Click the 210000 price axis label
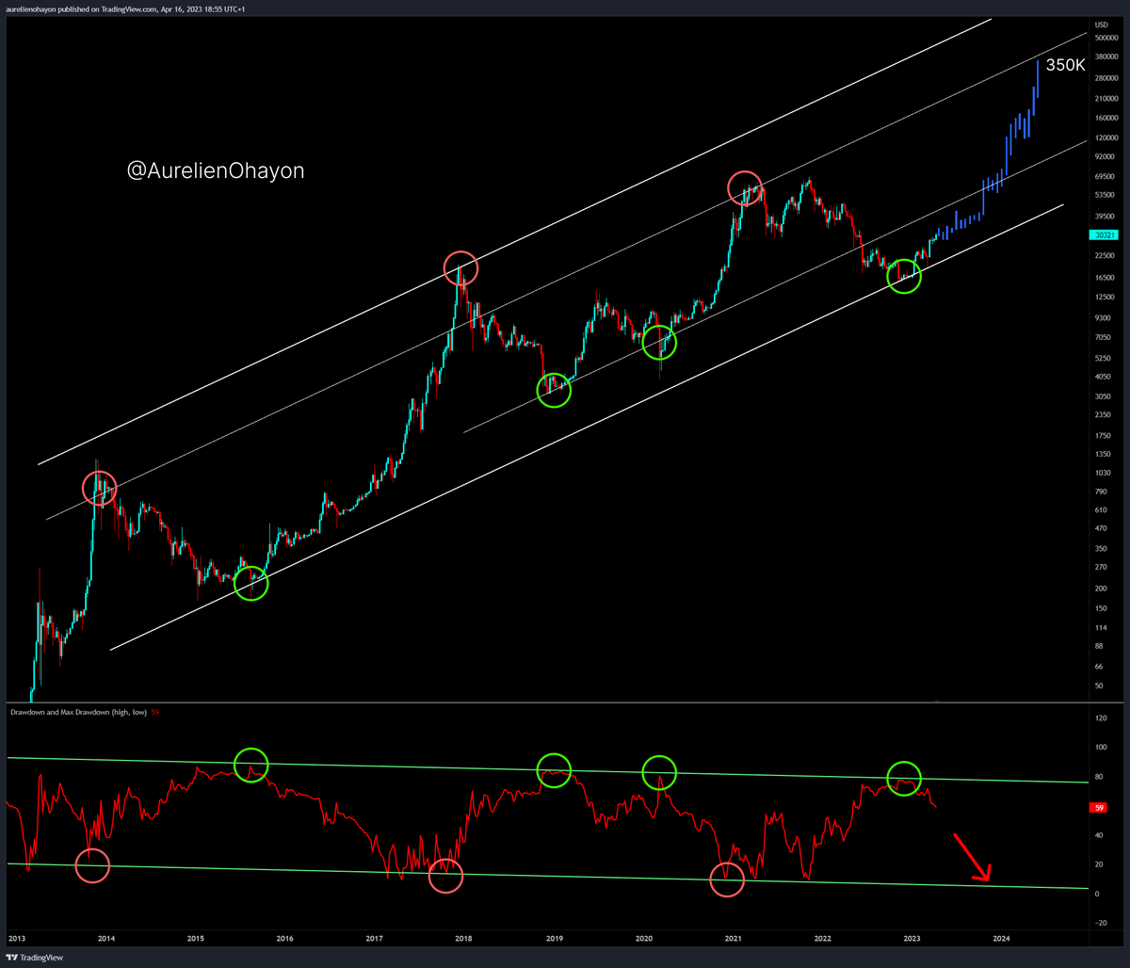This screenshot has height=968, width=1130. (1106, 98)
